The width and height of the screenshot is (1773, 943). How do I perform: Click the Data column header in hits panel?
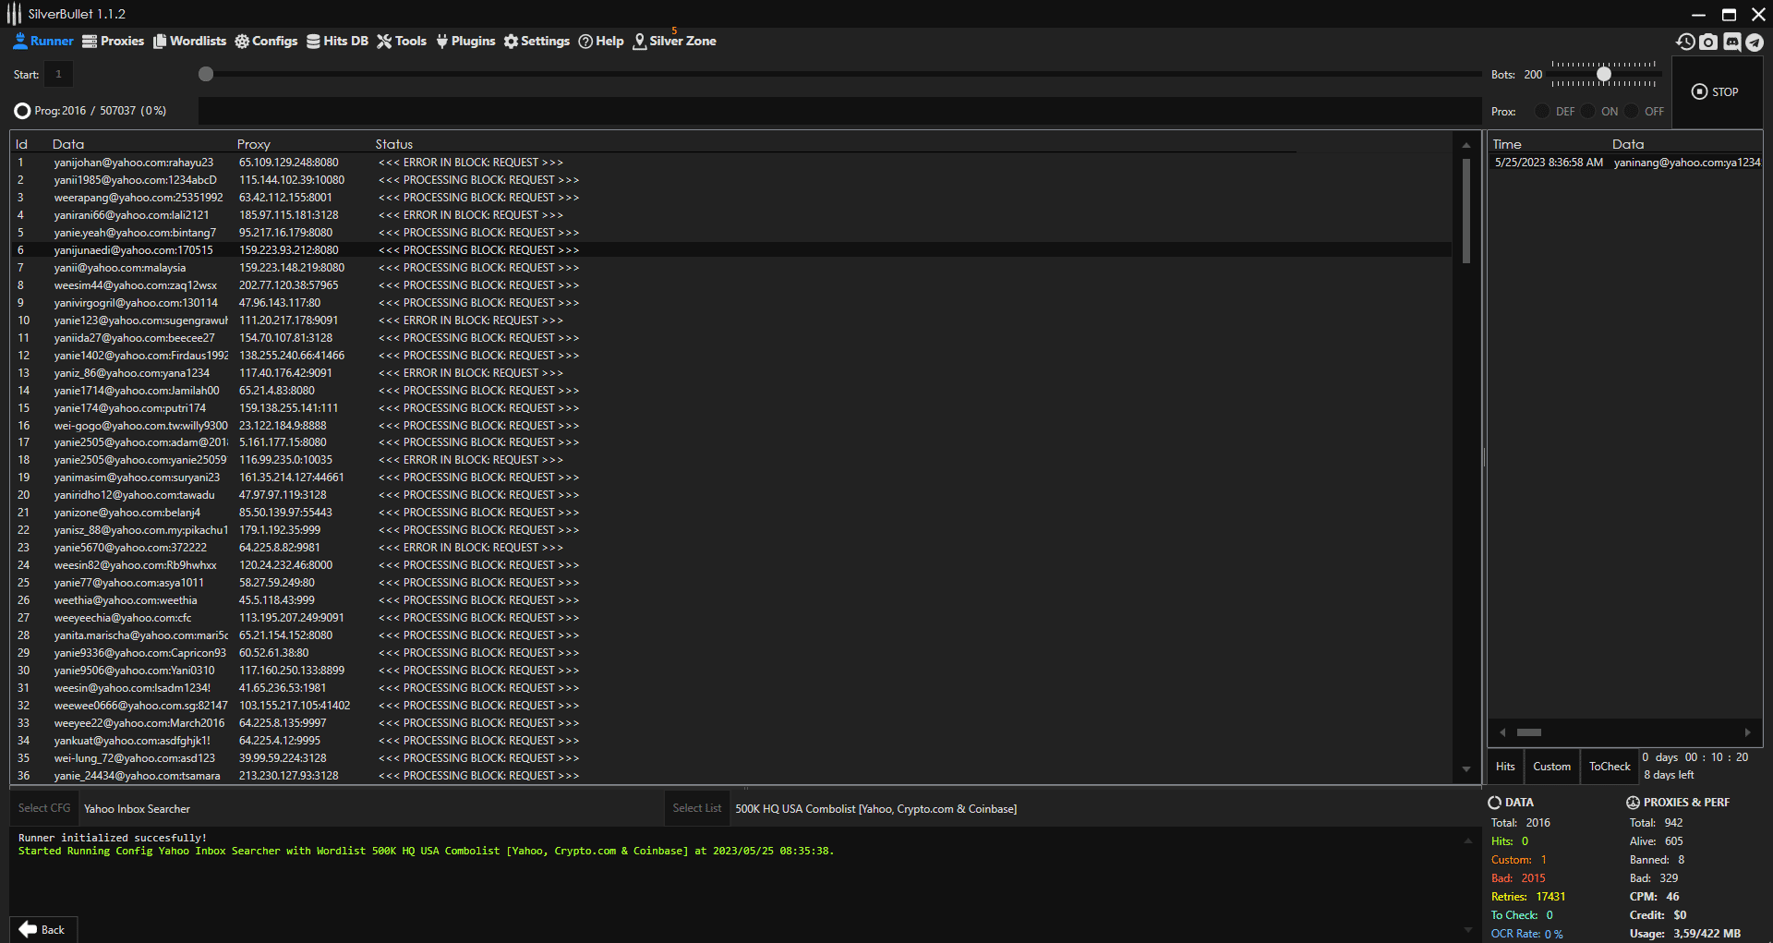pyautogui.click(x=1628, y=144)
